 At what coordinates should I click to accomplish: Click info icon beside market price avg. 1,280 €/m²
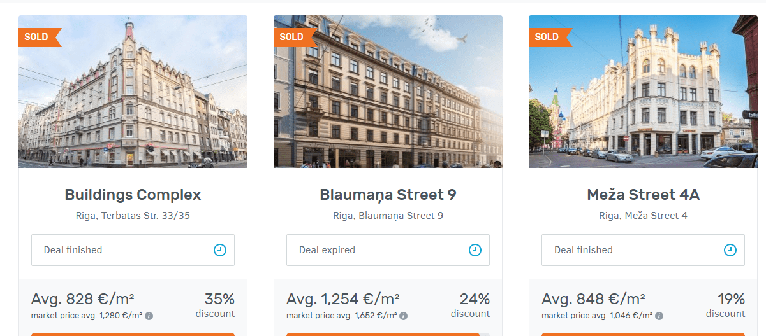pos(149,316)
